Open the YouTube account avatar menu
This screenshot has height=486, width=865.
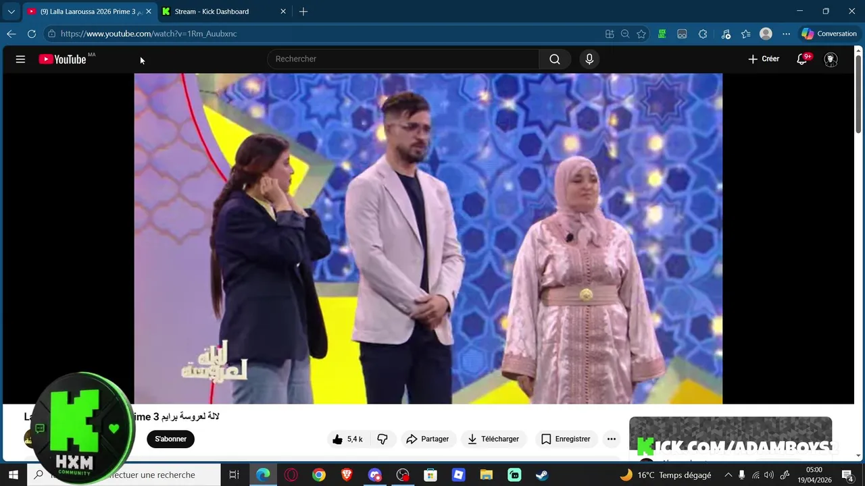(x=831, y=59)
